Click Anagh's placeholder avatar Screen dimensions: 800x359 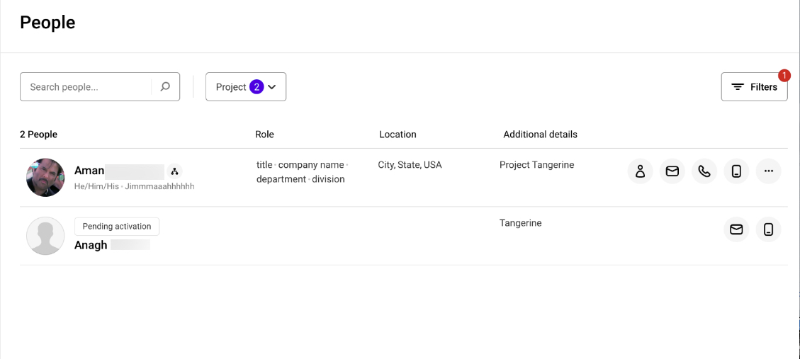(x=45, y=236)
